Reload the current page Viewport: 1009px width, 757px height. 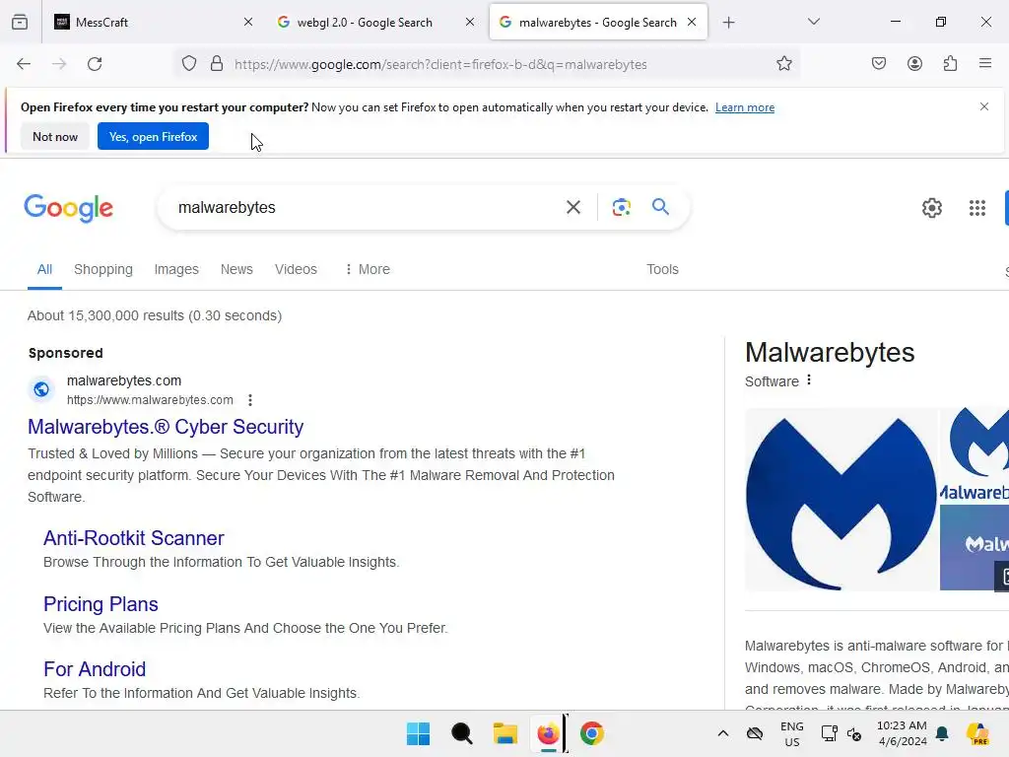(x=95, y=64)
